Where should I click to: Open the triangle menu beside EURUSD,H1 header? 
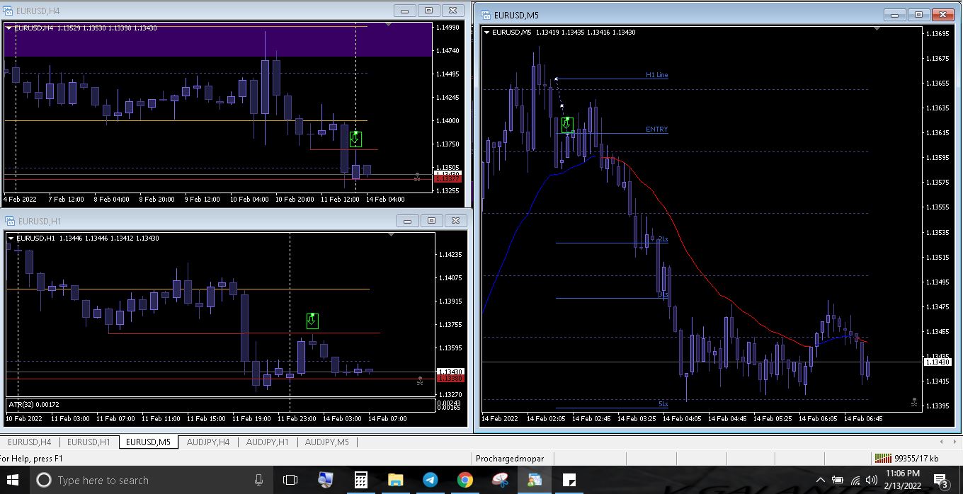[x=11, y=239]
